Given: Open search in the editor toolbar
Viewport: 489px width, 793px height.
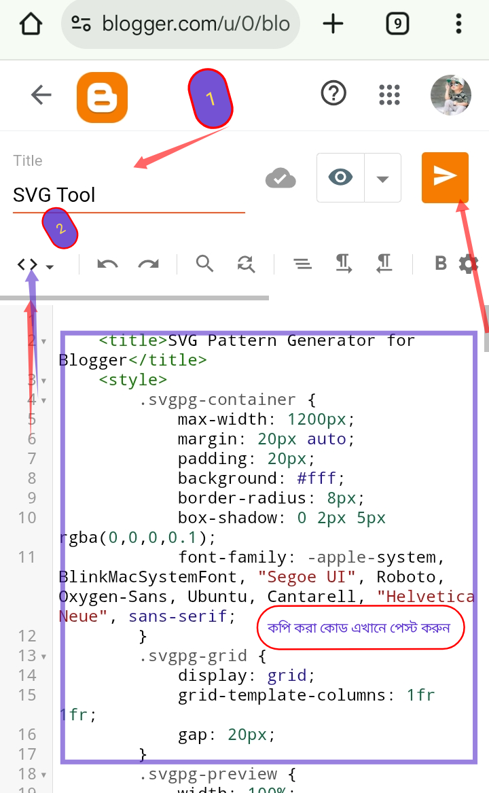Looking at the screenshot, I should coord(204,264).
